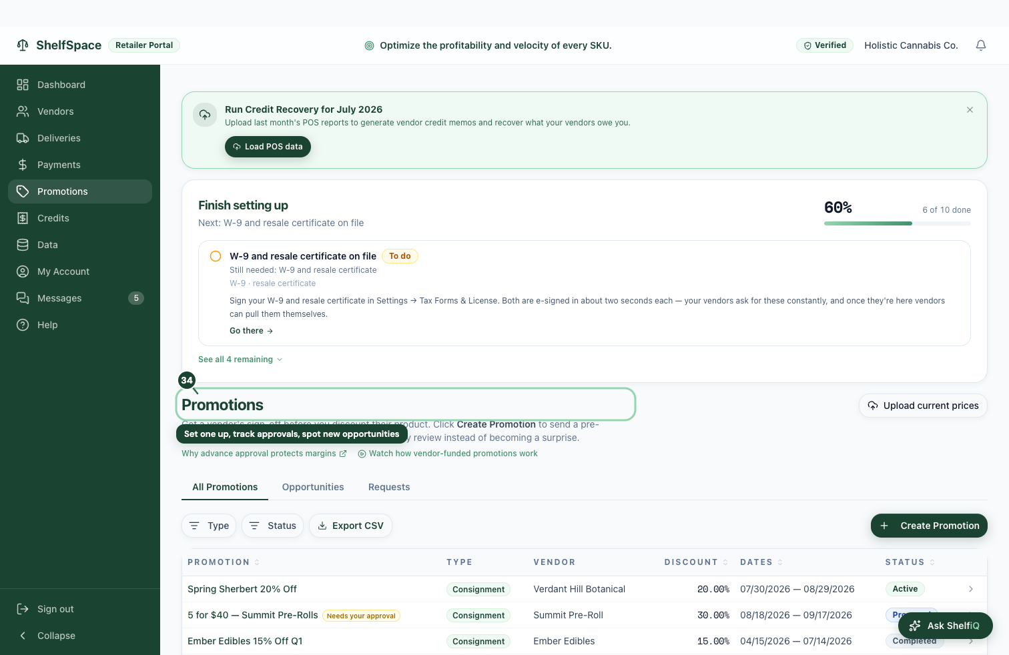Click the Upload current prices button
1009x655 pixels.
[x=923, y=406]
